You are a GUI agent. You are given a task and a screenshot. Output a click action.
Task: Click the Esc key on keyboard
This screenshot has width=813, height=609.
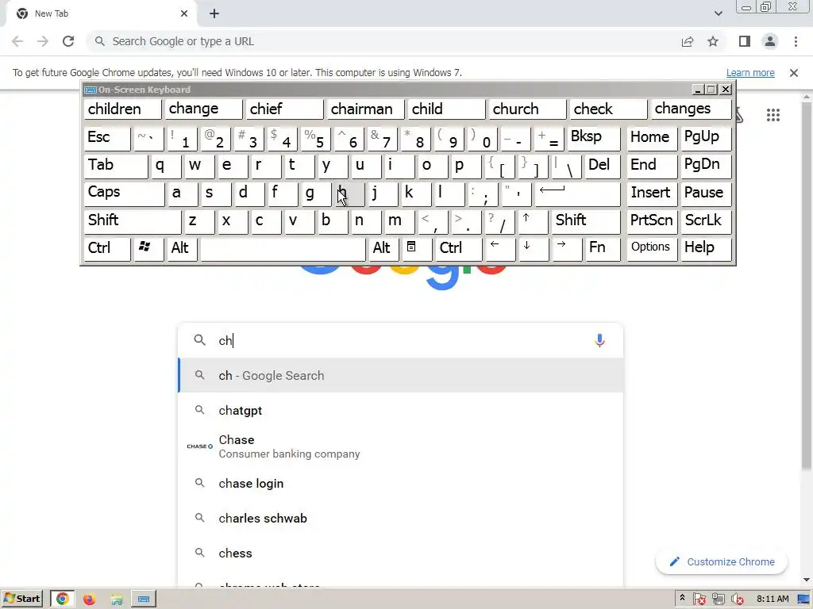tap(107, 138)
